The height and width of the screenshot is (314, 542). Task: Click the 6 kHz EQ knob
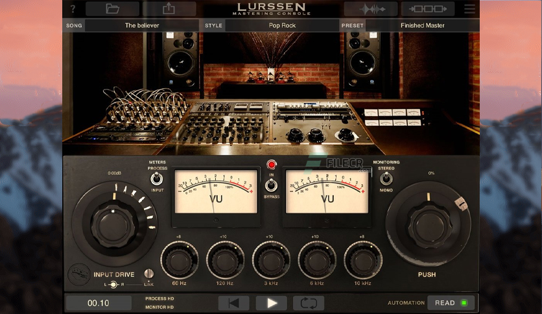pos(317,261)
